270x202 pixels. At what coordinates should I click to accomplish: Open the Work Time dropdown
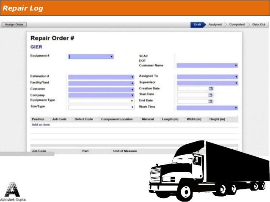point(207,108)
